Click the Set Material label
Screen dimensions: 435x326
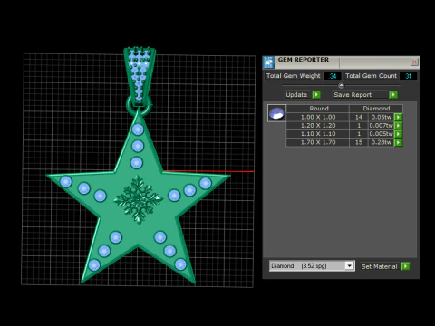pyautogui.click(x=380, y=266)
